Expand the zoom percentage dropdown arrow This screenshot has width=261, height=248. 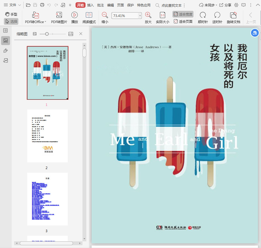click(x=140, y=16)
